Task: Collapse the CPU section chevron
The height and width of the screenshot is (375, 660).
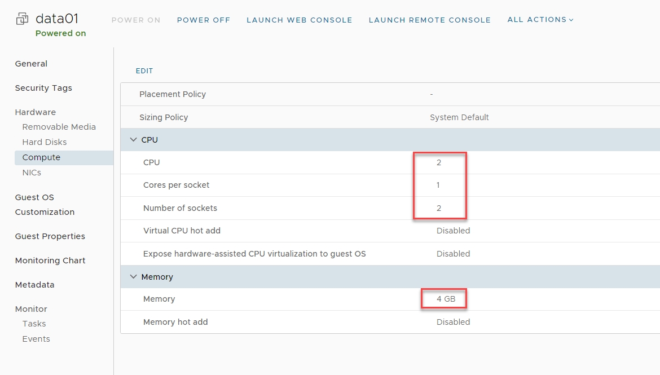Action: 134,140
